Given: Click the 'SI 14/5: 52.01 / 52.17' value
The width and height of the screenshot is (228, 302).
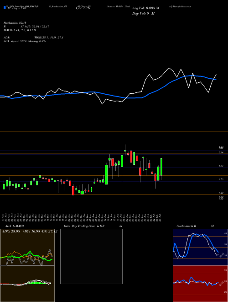Looking at the screenshot, I should (x=35, y=27).
